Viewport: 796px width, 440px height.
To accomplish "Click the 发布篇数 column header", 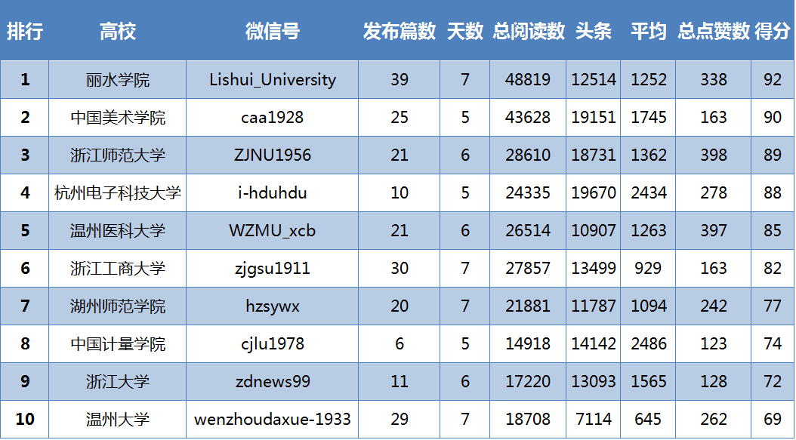I will 400,32.
